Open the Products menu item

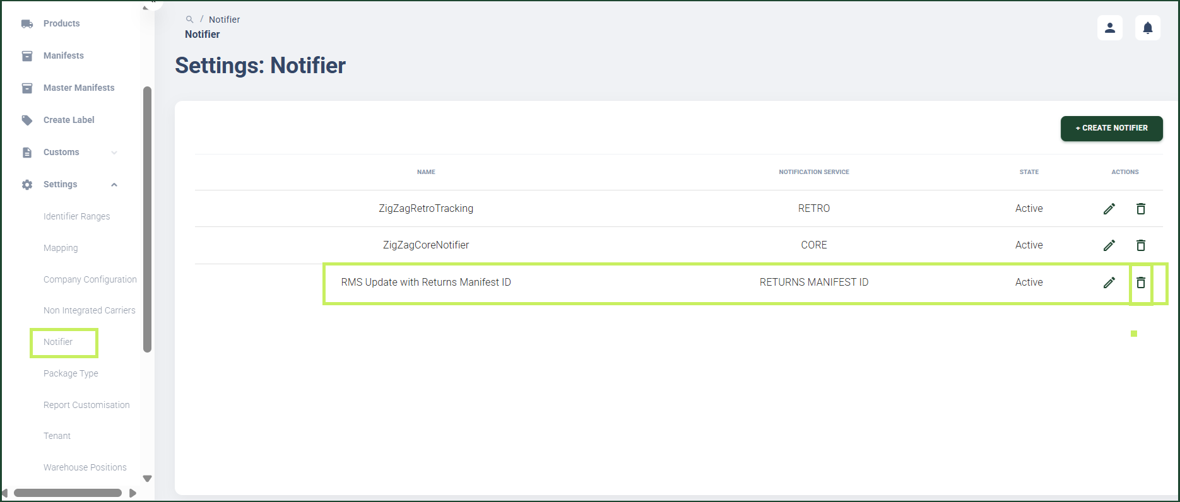(61, 23)
